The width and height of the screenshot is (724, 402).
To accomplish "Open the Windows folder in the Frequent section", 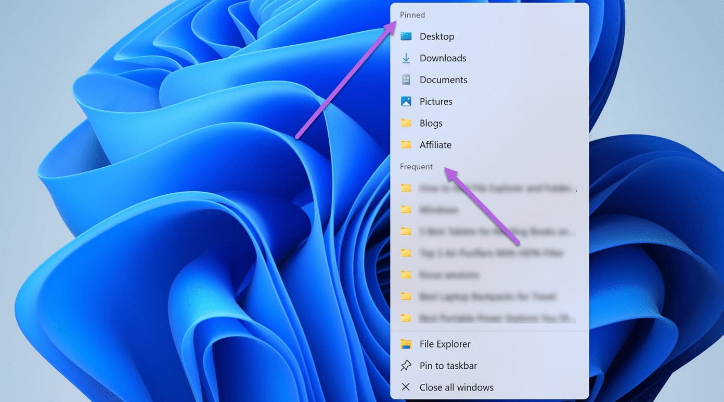I will click(439, 210).
